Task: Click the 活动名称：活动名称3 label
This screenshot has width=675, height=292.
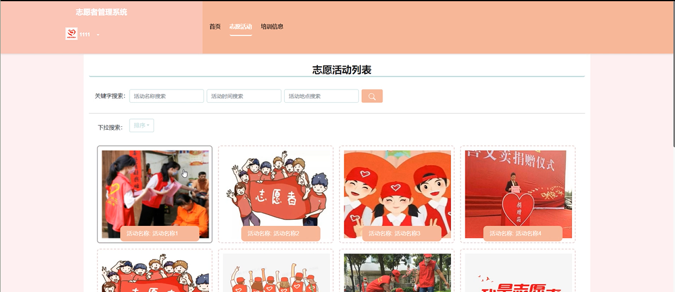Action: [402, 234]
